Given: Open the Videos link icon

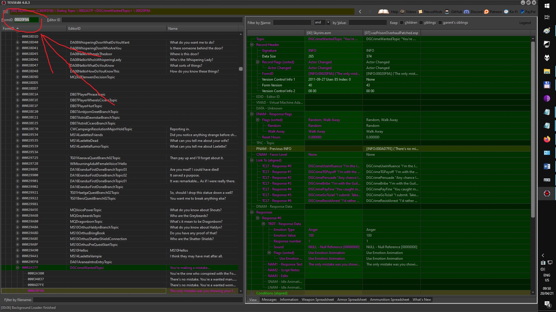Looking at the screenshot, I should (x=403, y=12).
